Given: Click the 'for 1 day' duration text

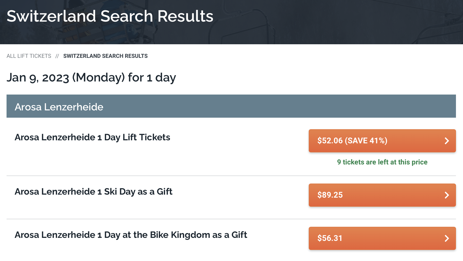Looking at the screenshot, I should (152, 77).
